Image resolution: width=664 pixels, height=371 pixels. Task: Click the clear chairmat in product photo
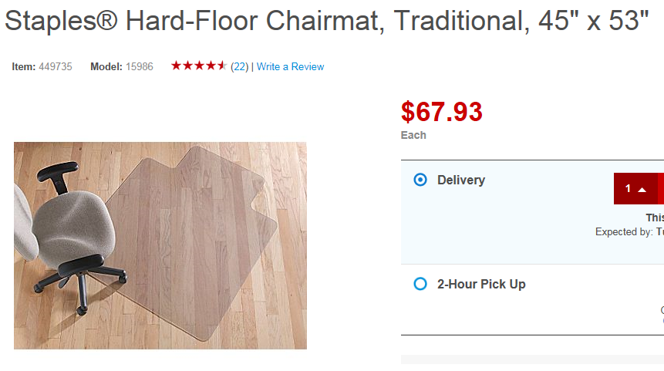[201, 231]
